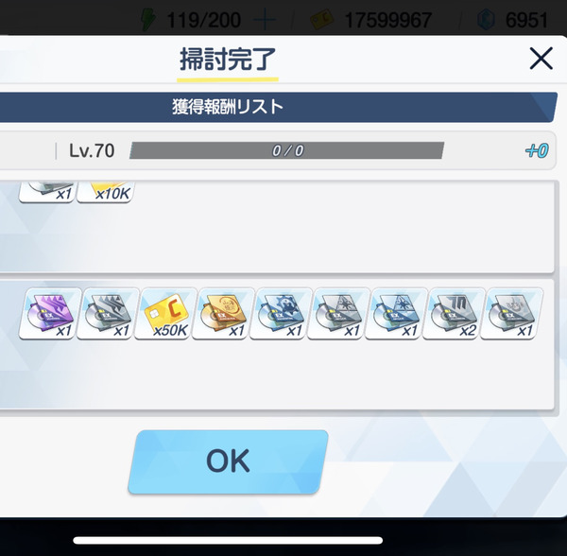The height and width of the screenshot is (556, 567).
Task: Tap the 獲得報酬リスト header banner
Action: (x=278, y=107)
